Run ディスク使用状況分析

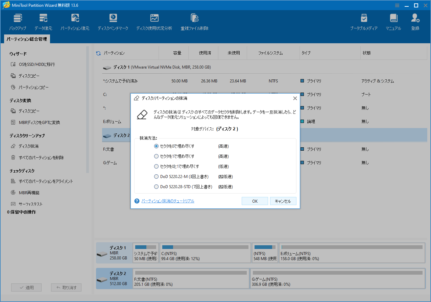(x=154, y=21)
